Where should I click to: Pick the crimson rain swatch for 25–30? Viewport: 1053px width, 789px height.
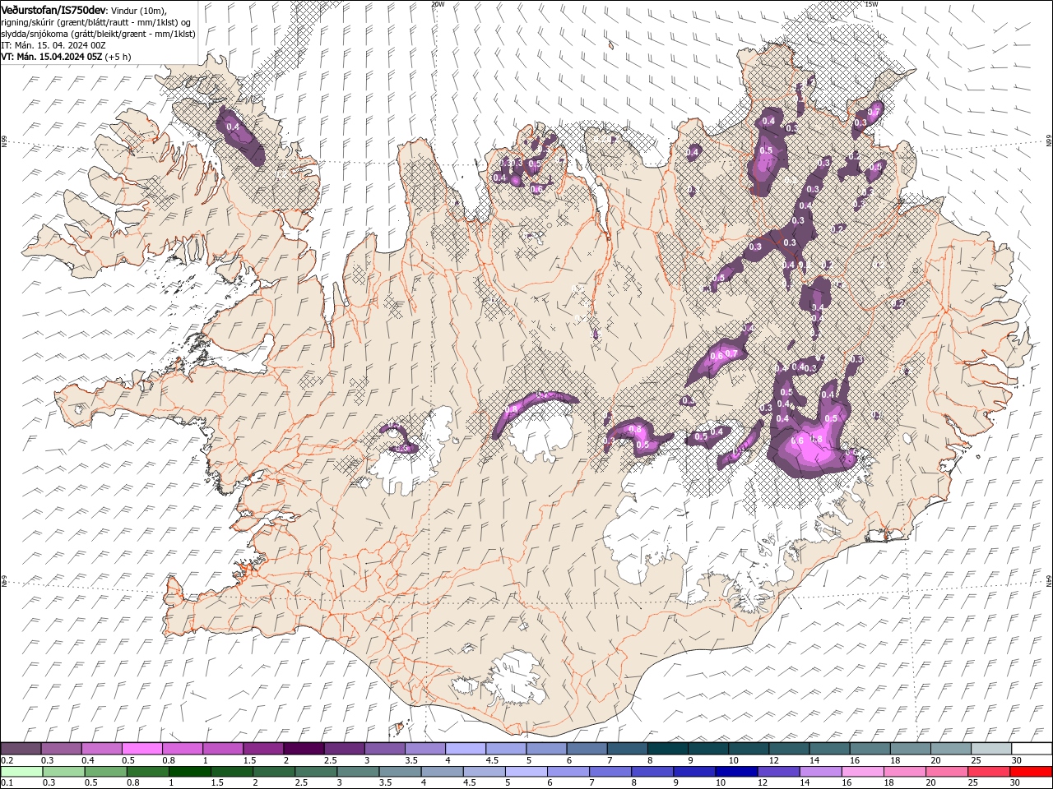pyautogui.click(x=988, y=772)
